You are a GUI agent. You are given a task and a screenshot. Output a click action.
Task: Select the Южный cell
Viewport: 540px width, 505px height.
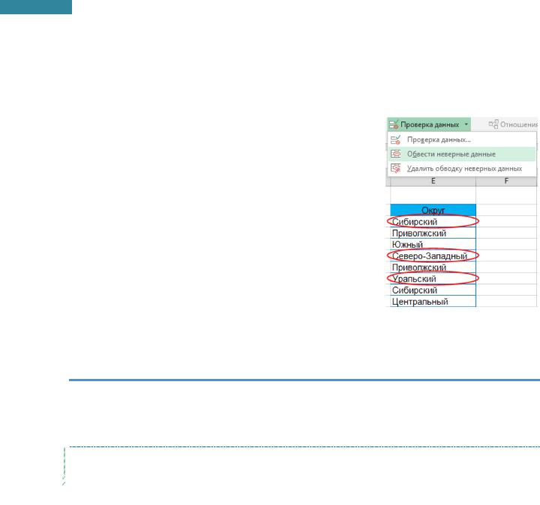pyautogui.click(x=433, y=244)
